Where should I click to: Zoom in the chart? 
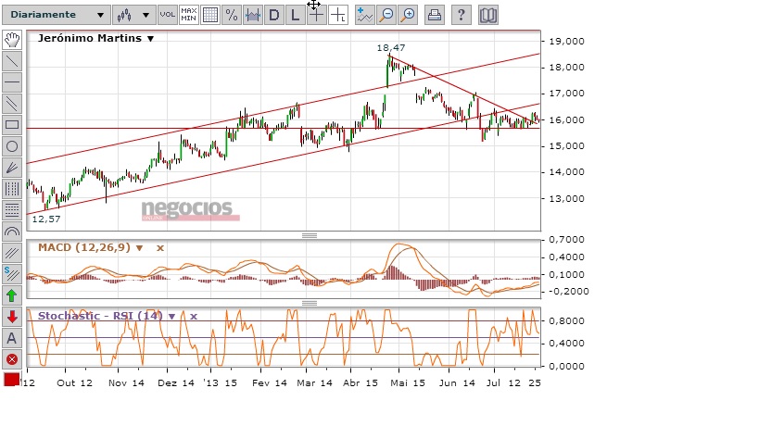click(x=408, y=15)
